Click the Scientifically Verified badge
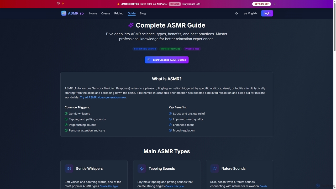The height and width of the screenshot is (189, 336). pos(145,49)
